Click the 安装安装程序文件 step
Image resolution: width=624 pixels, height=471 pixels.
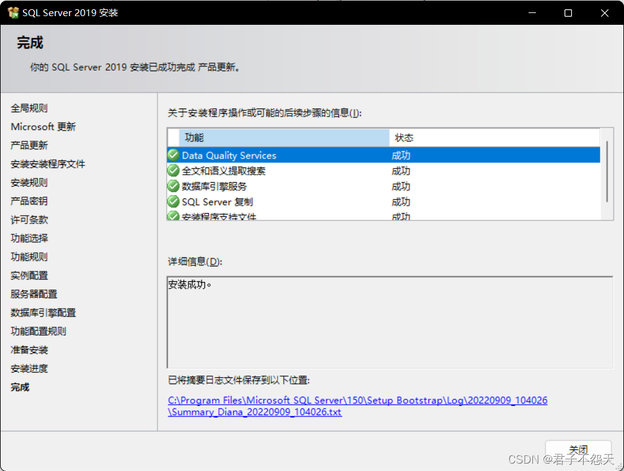(48, 164)
